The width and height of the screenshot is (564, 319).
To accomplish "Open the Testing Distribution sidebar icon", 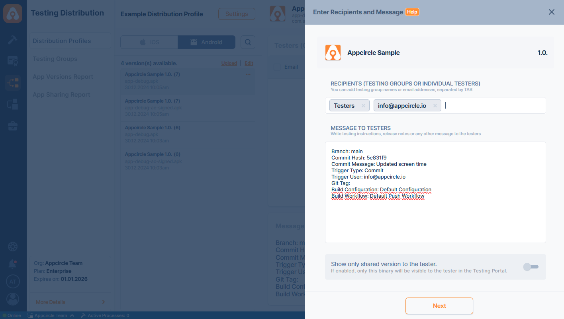I will [13, 83].
